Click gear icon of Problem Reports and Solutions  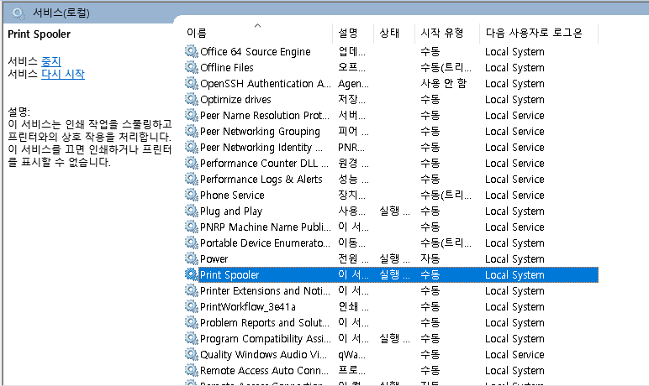click(x=191, y=322)
